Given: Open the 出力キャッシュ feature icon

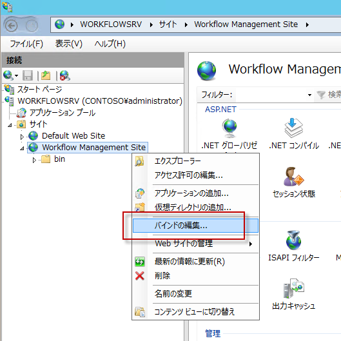Looking at the screenshot, I should pyautogui.click(x=293, y=288).
